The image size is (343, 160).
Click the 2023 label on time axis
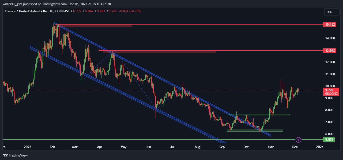pos(28,147)
